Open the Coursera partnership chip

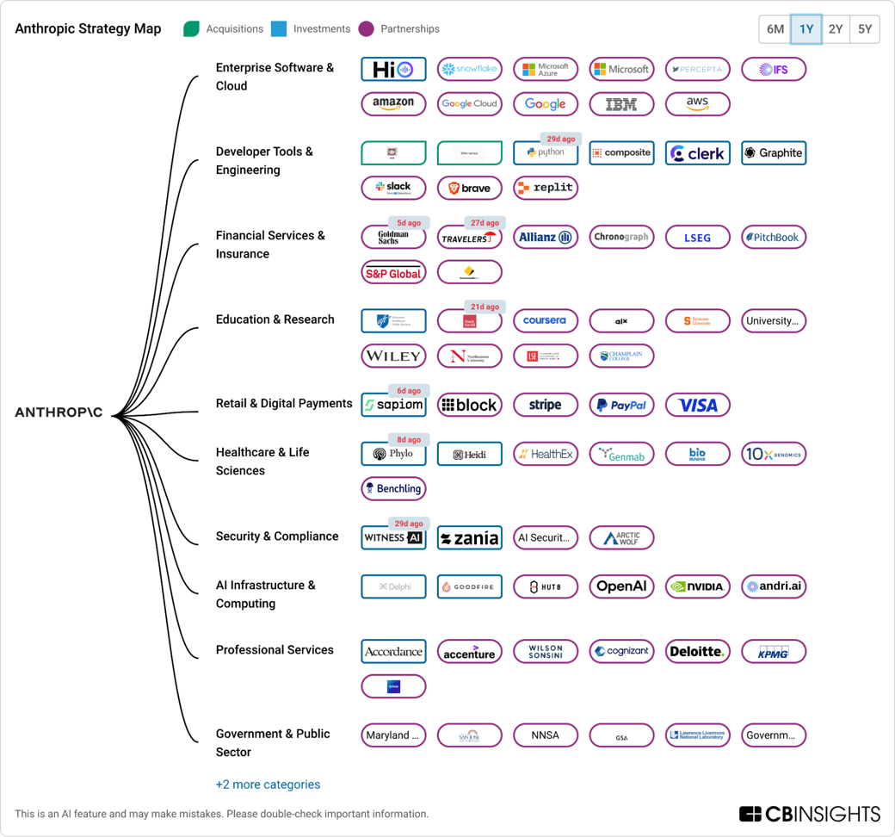(546, 321)
